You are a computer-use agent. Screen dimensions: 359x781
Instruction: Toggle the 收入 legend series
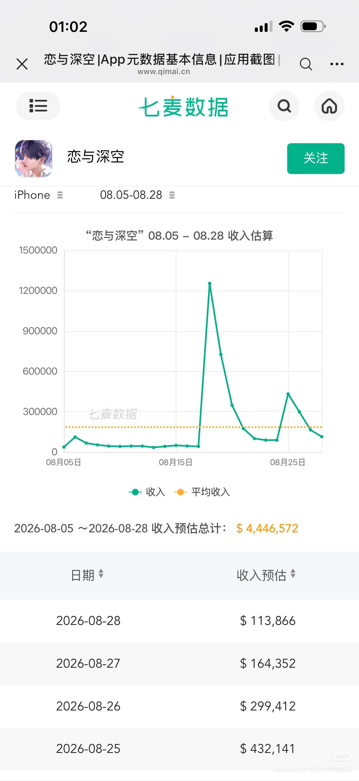(147, 492)
